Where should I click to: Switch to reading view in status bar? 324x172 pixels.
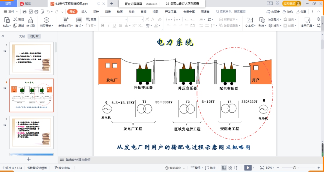click(x=237, y=168)
